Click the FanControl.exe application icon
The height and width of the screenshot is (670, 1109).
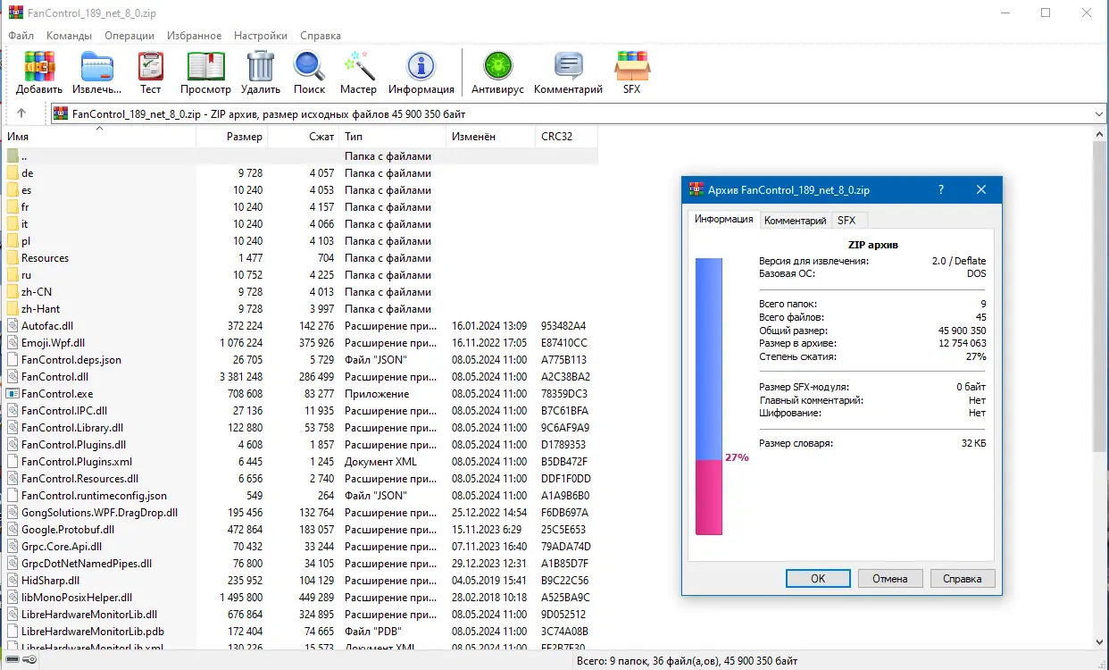click(13, 394)
